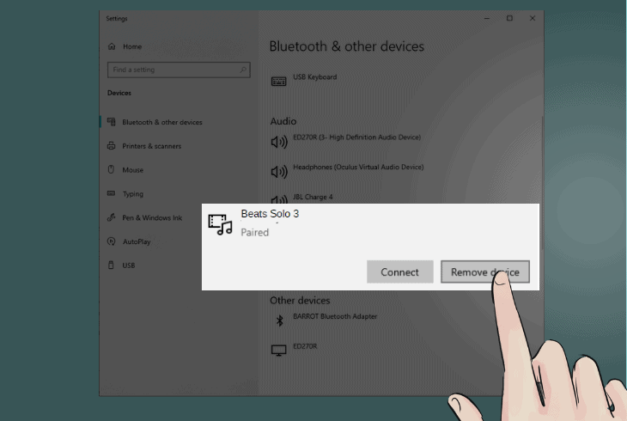627x421 pixels.
Task: Click the Find a setting search box
Action: [x=179, y=70]
